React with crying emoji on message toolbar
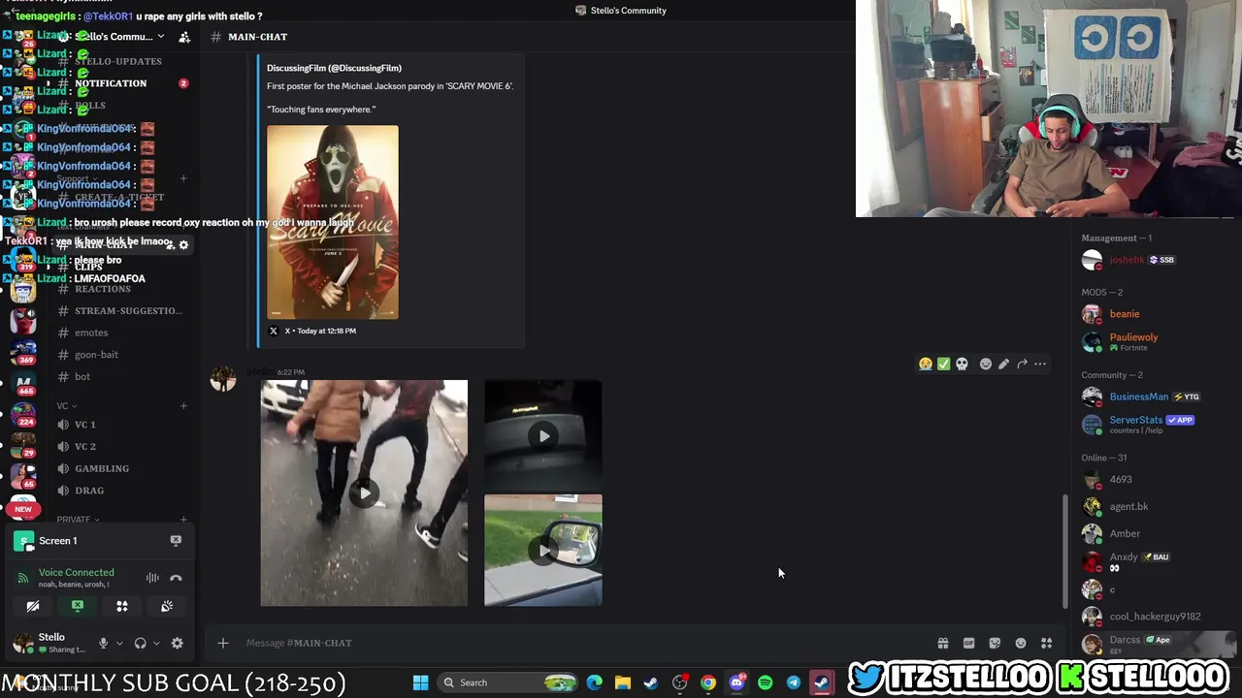 tap(926, 364)
